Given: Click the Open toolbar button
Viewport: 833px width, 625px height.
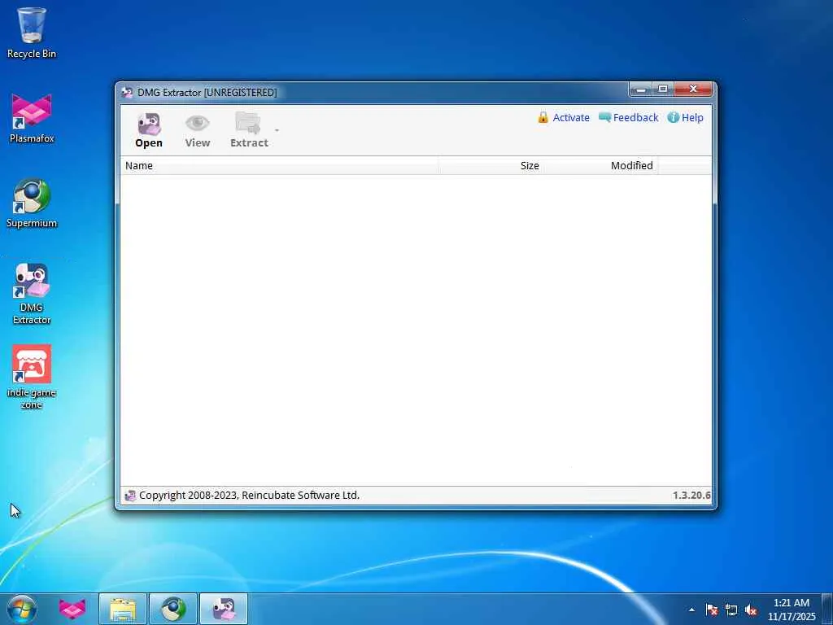Looking at the screenshot, I should point(149,130).
